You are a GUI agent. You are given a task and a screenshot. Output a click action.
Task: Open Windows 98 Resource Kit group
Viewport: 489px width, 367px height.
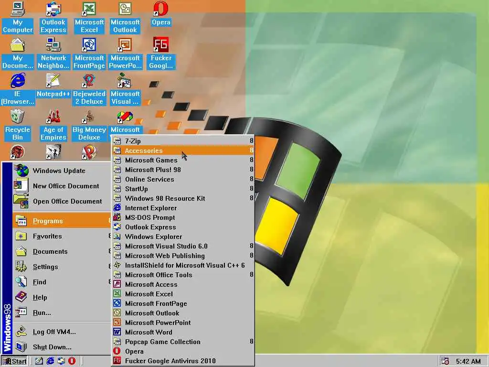183,198
